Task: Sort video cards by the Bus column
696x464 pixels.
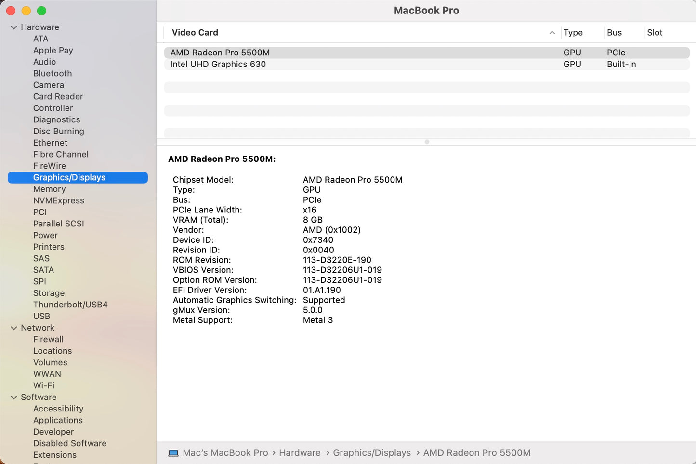Action: click(614, 33)
